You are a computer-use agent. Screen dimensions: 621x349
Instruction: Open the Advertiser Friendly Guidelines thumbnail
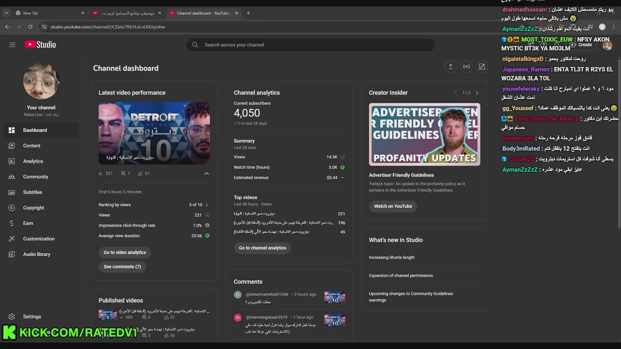pos(425,134)
